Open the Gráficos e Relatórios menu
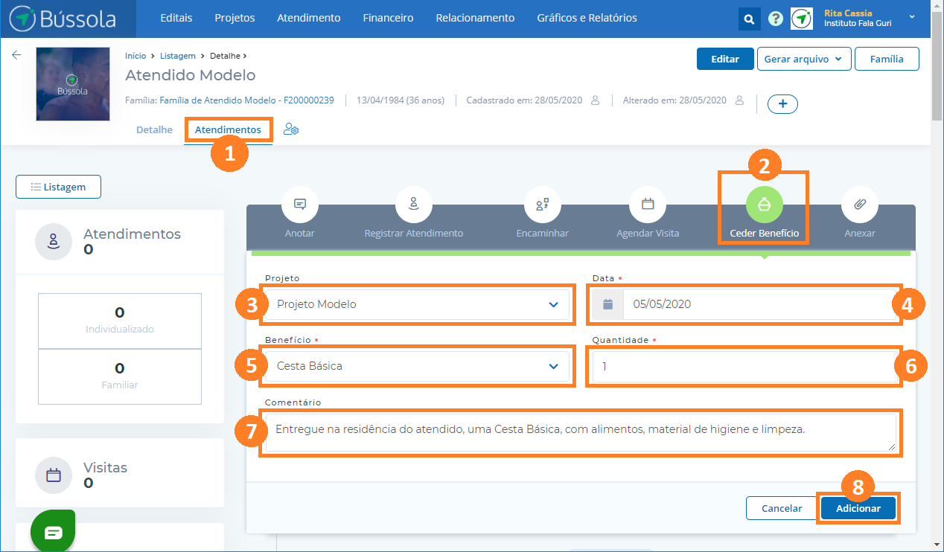 587,18
